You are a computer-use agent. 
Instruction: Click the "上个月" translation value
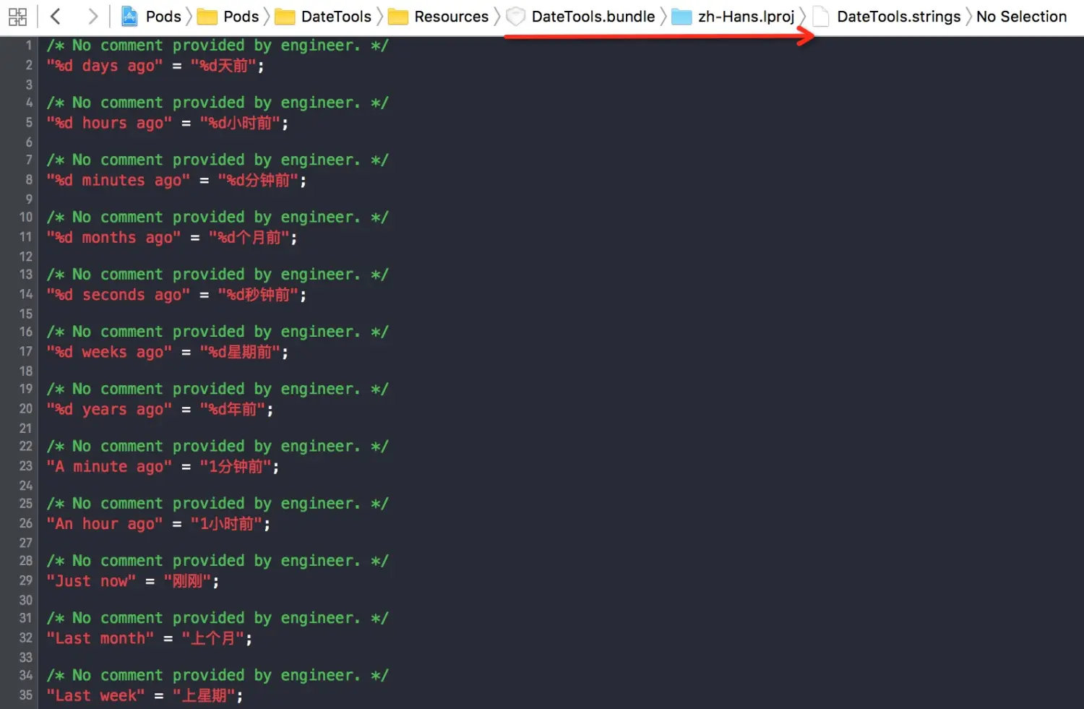pos(213,638)
